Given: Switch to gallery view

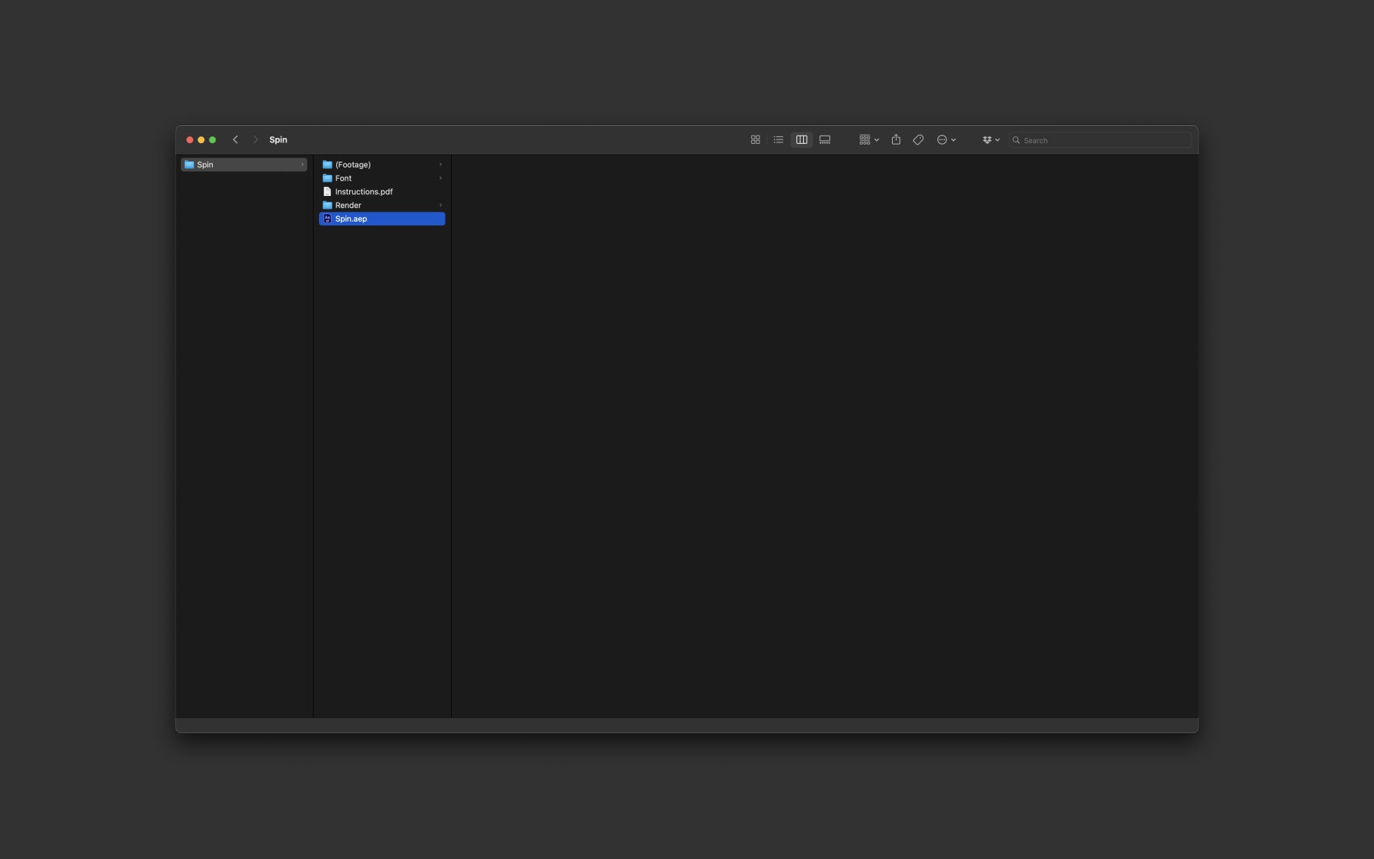Looking at the screenshot, I should tap(825, 140).
